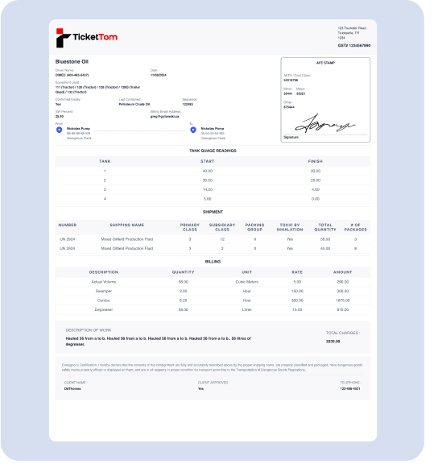Viewport: 438px width, 464px height.
Task: Select the "14.00" start reading for tank 3
Action: pyautogui.click(x=207, y=189)
